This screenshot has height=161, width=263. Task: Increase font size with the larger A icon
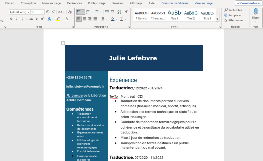[x=48, y=12]
